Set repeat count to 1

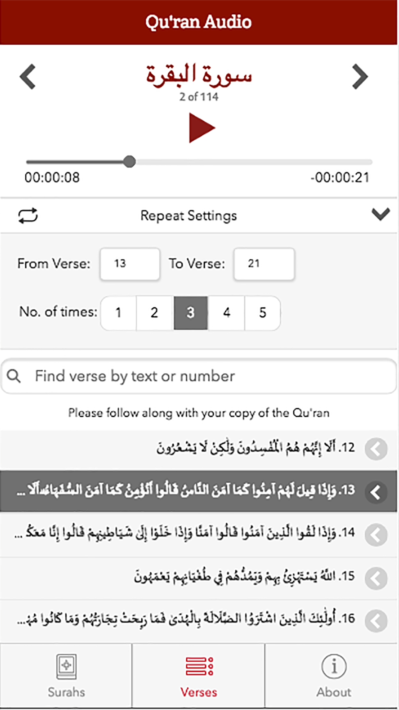119,313
